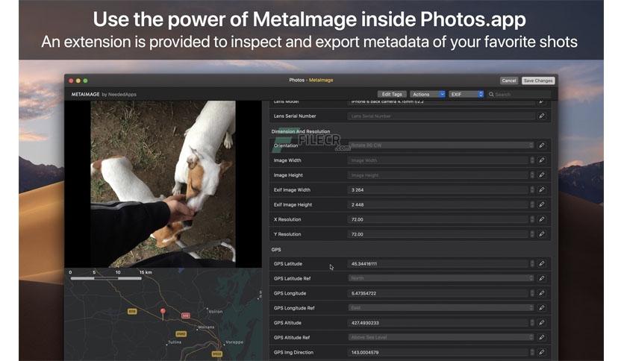Click pencil edit icon for GPS Img Direction
The width and height of the screenshot is (624, 361).
pyautogui.click(x=542, y=352)
